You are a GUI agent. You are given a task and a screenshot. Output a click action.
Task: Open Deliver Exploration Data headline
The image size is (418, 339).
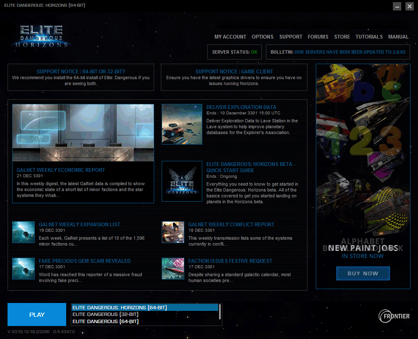(x=241, y=107)
